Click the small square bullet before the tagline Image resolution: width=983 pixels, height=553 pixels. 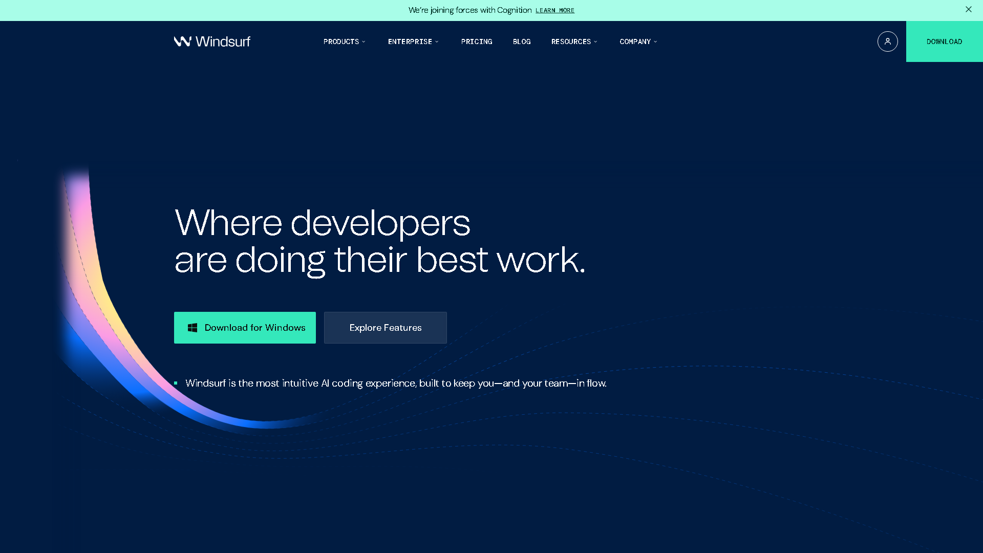176,382
